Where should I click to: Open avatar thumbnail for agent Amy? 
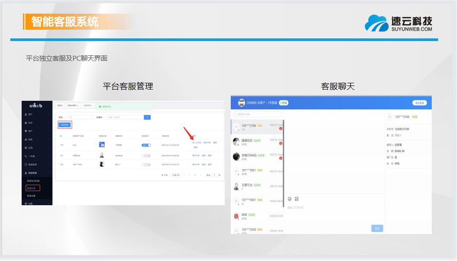pyautogui.click(x=102, y=145)
